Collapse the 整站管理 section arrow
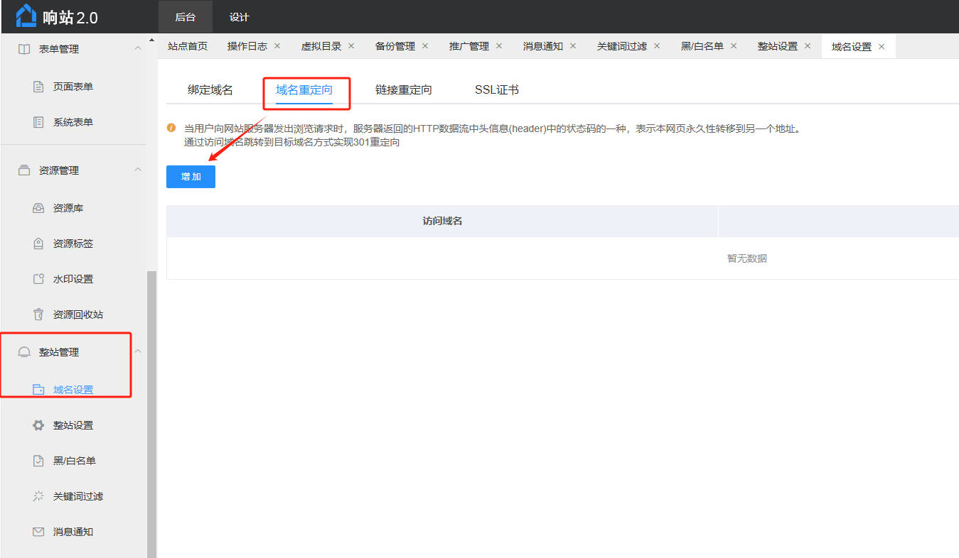The image size is (959, 558). point(138,351)
